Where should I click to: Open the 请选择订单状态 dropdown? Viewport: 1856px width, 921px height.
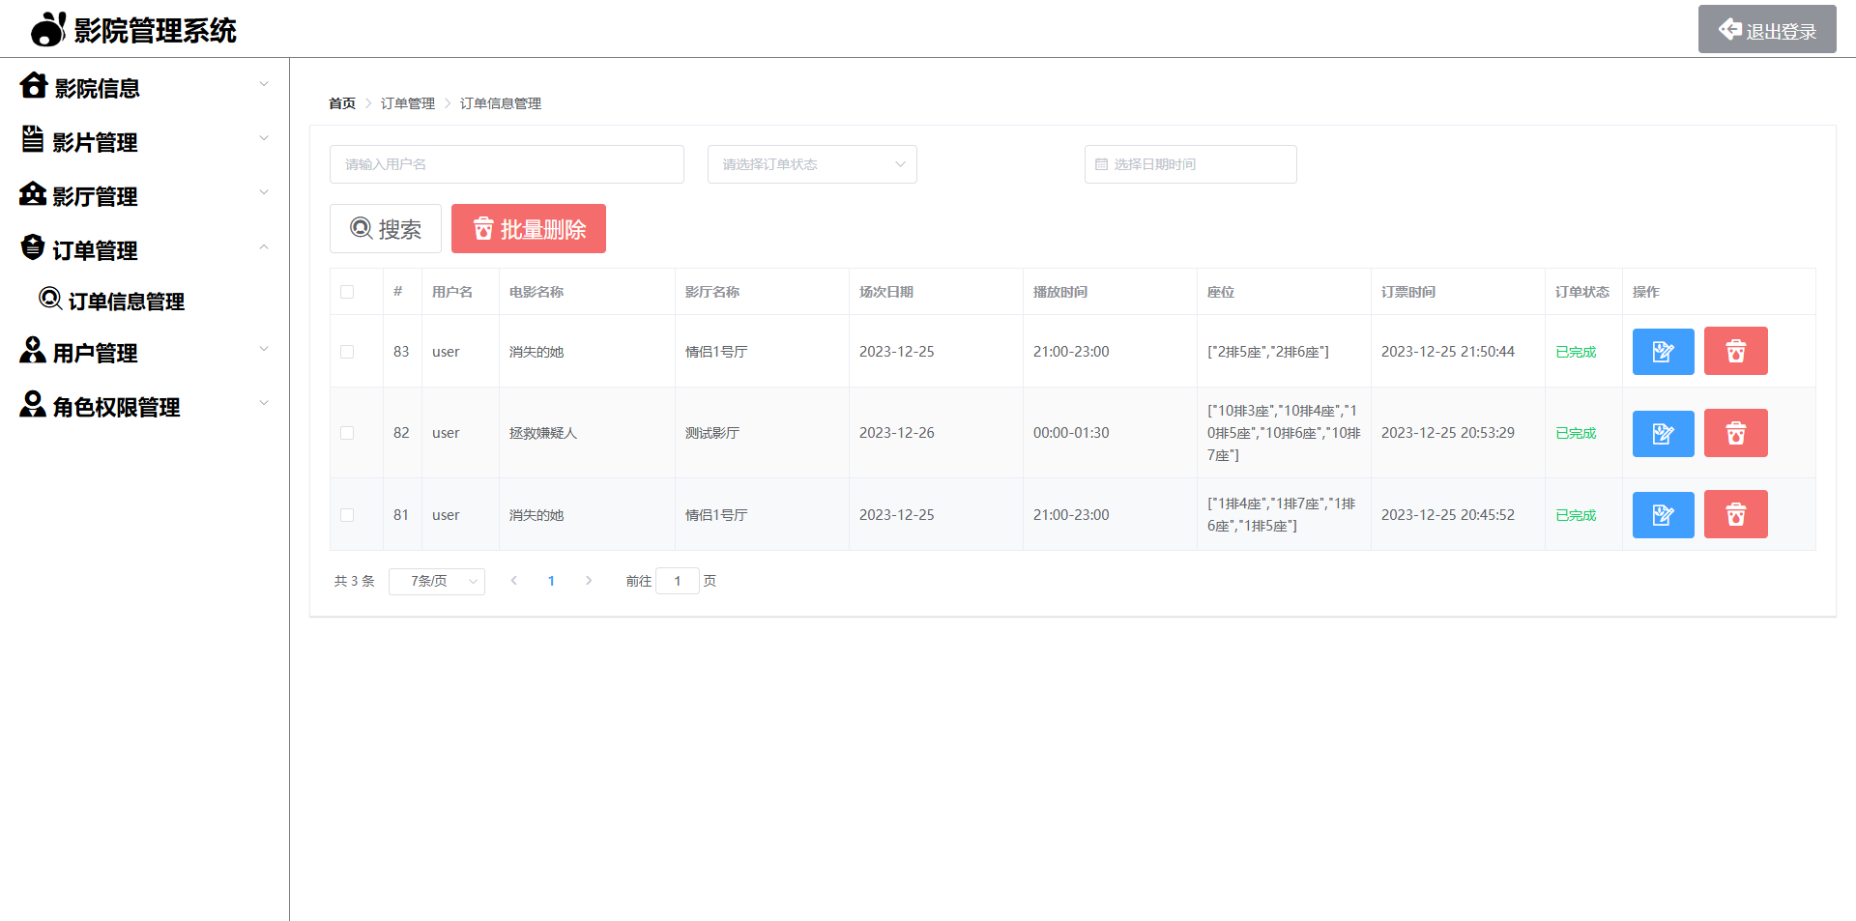pyautogui.click(x=811, y=164)
